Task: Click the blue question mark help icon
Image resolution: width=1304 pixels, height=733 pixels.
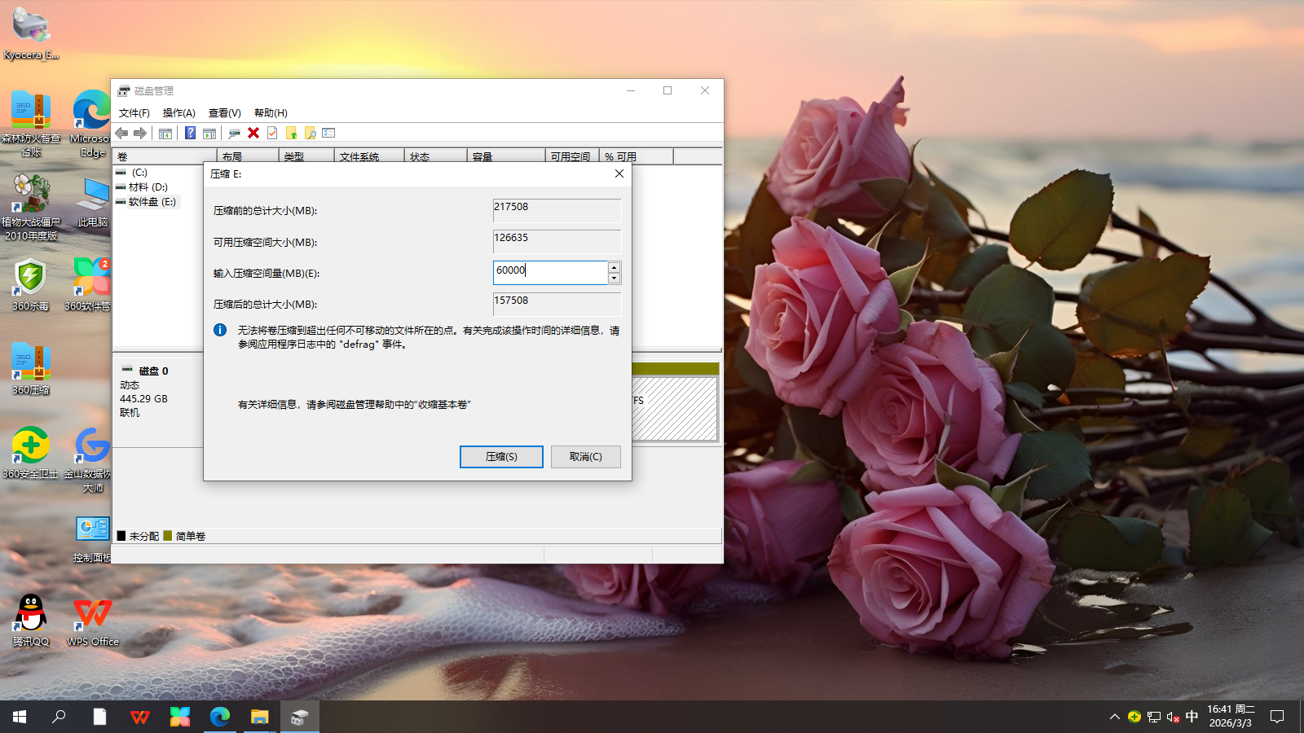Action: pos(190,133)
